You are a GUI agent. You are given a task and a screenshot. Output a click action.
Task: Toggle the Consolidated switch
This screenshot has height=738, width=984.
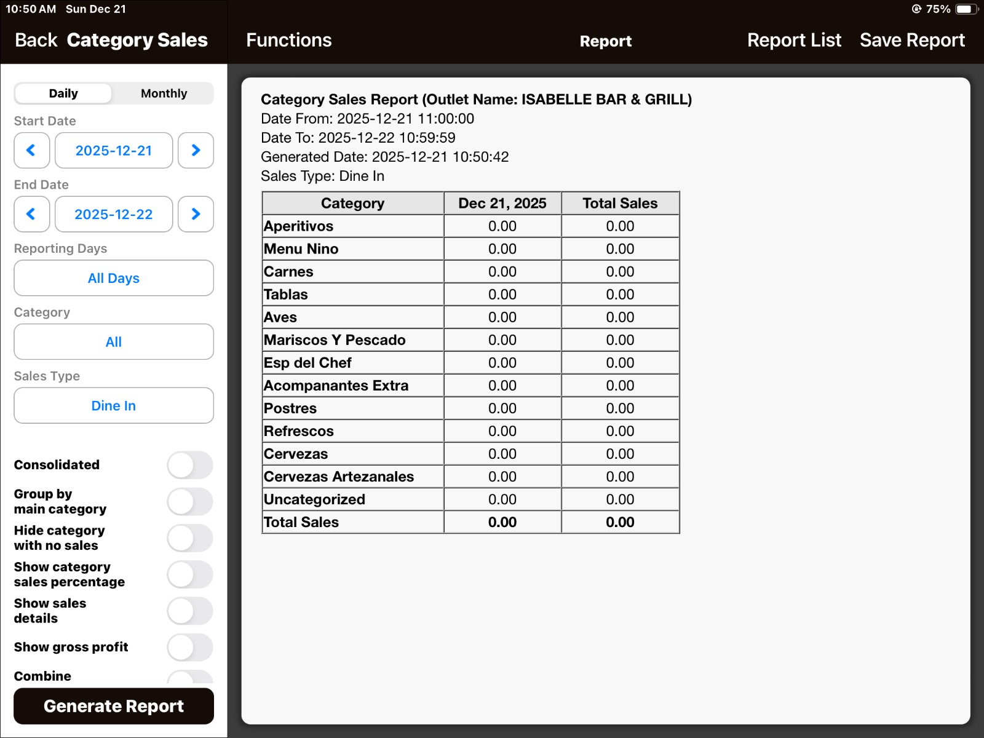click(x=190, y=465)
